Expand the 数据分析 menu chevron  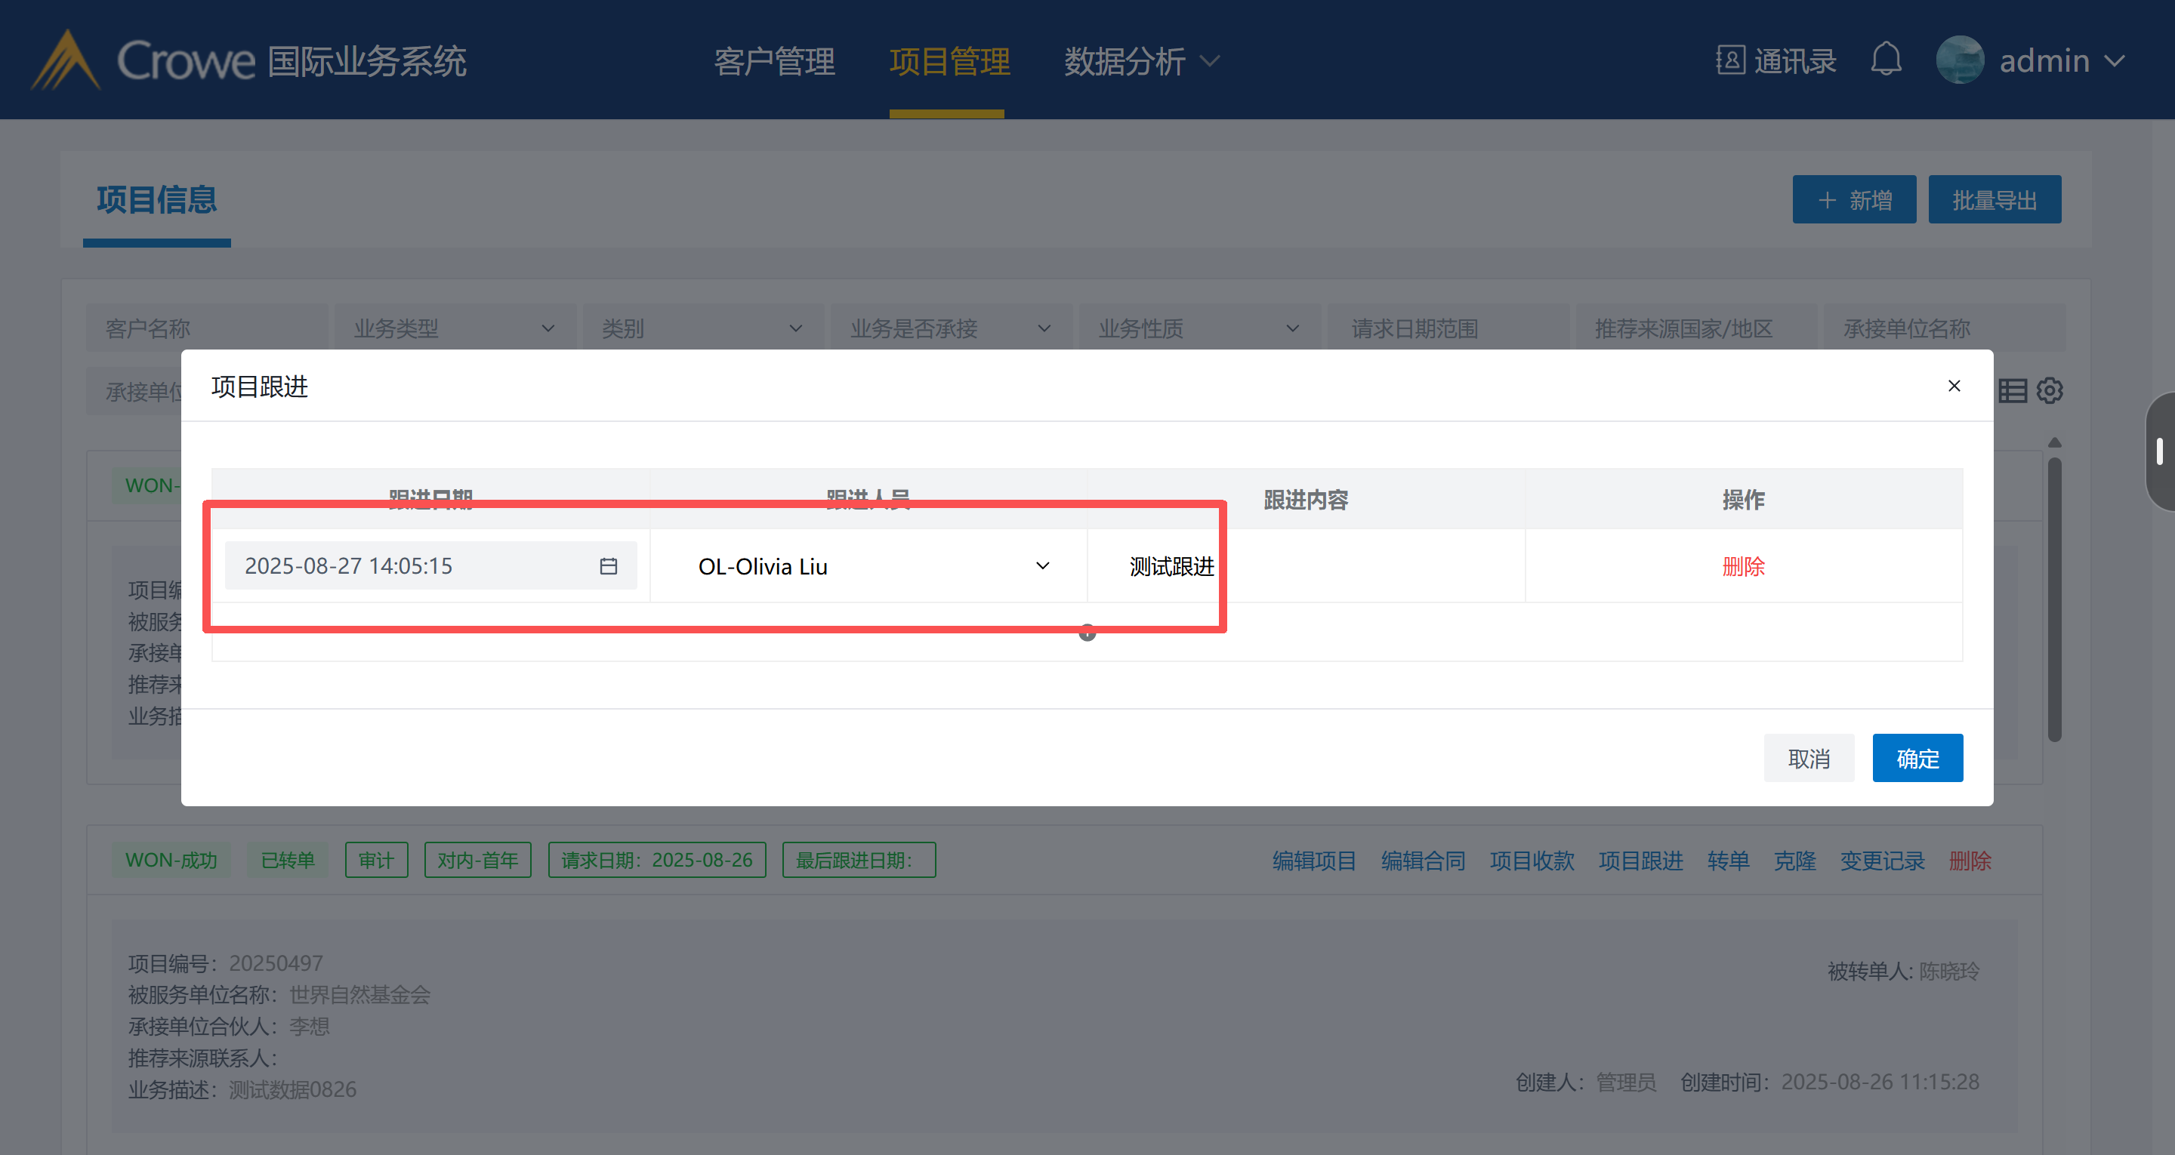click(1210, 61)
